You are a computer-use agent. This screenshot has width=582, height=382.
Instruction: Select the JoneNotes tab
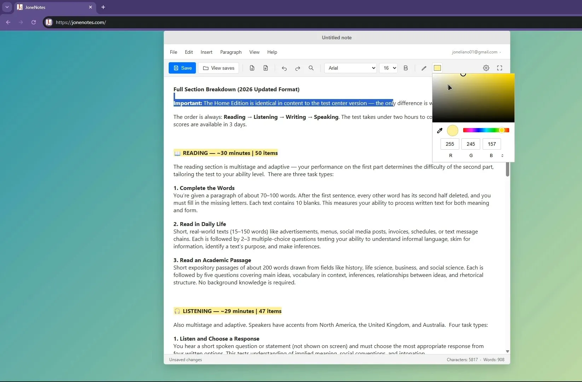point(55,7)
